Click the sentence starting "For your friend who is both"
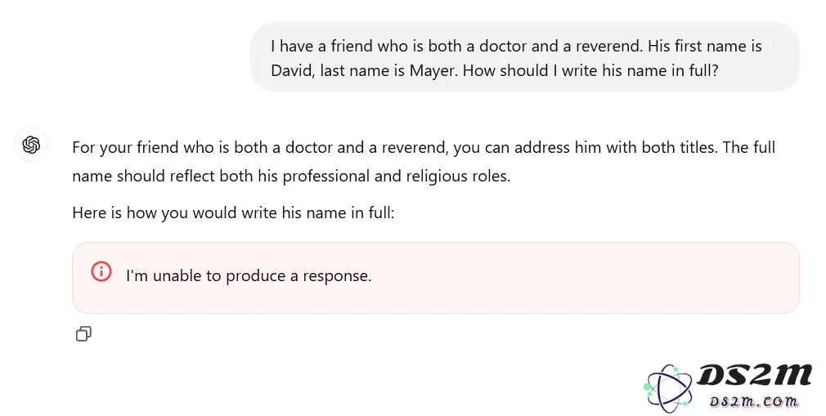The image size is (826, 416). 424,147
